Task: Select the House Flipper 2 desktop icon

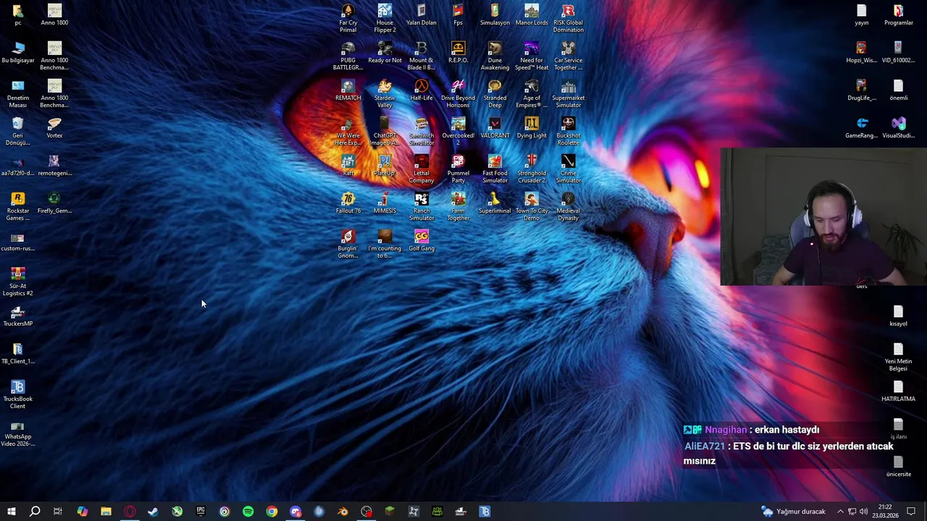Action: (x=385, y=18)
